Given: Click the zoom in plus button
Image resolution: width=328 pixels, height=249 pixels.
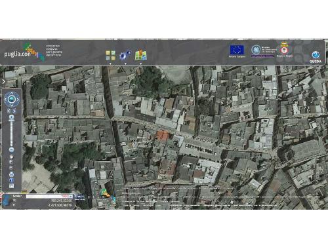Looking at the screenshot, I should tap(12, 117).
